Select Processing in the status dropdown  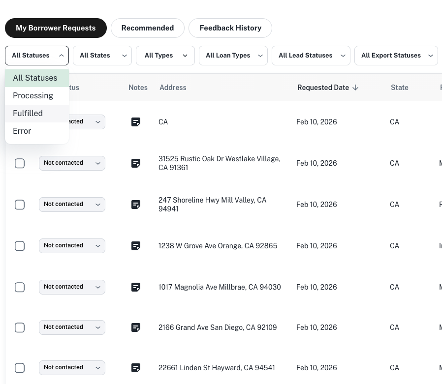pos(33,95)
